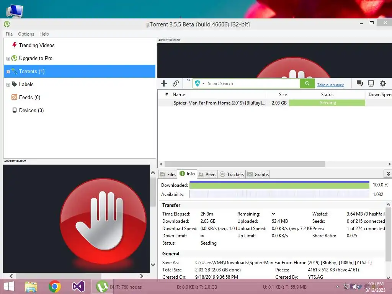392x294 pixels.
Task: Collapse the detail pane with double chevron
Action: (x=388, y=173)
